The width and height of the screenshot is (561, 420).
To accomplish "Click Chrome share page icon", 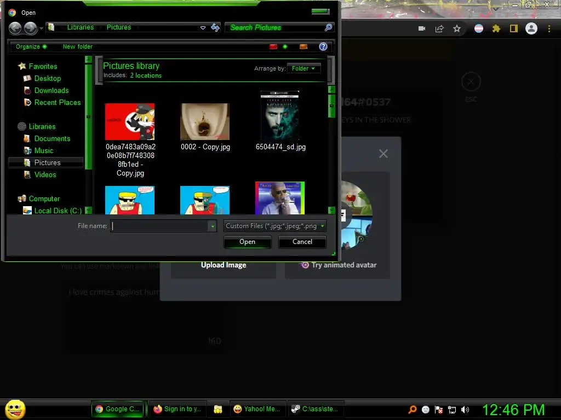I will (439, 28).
